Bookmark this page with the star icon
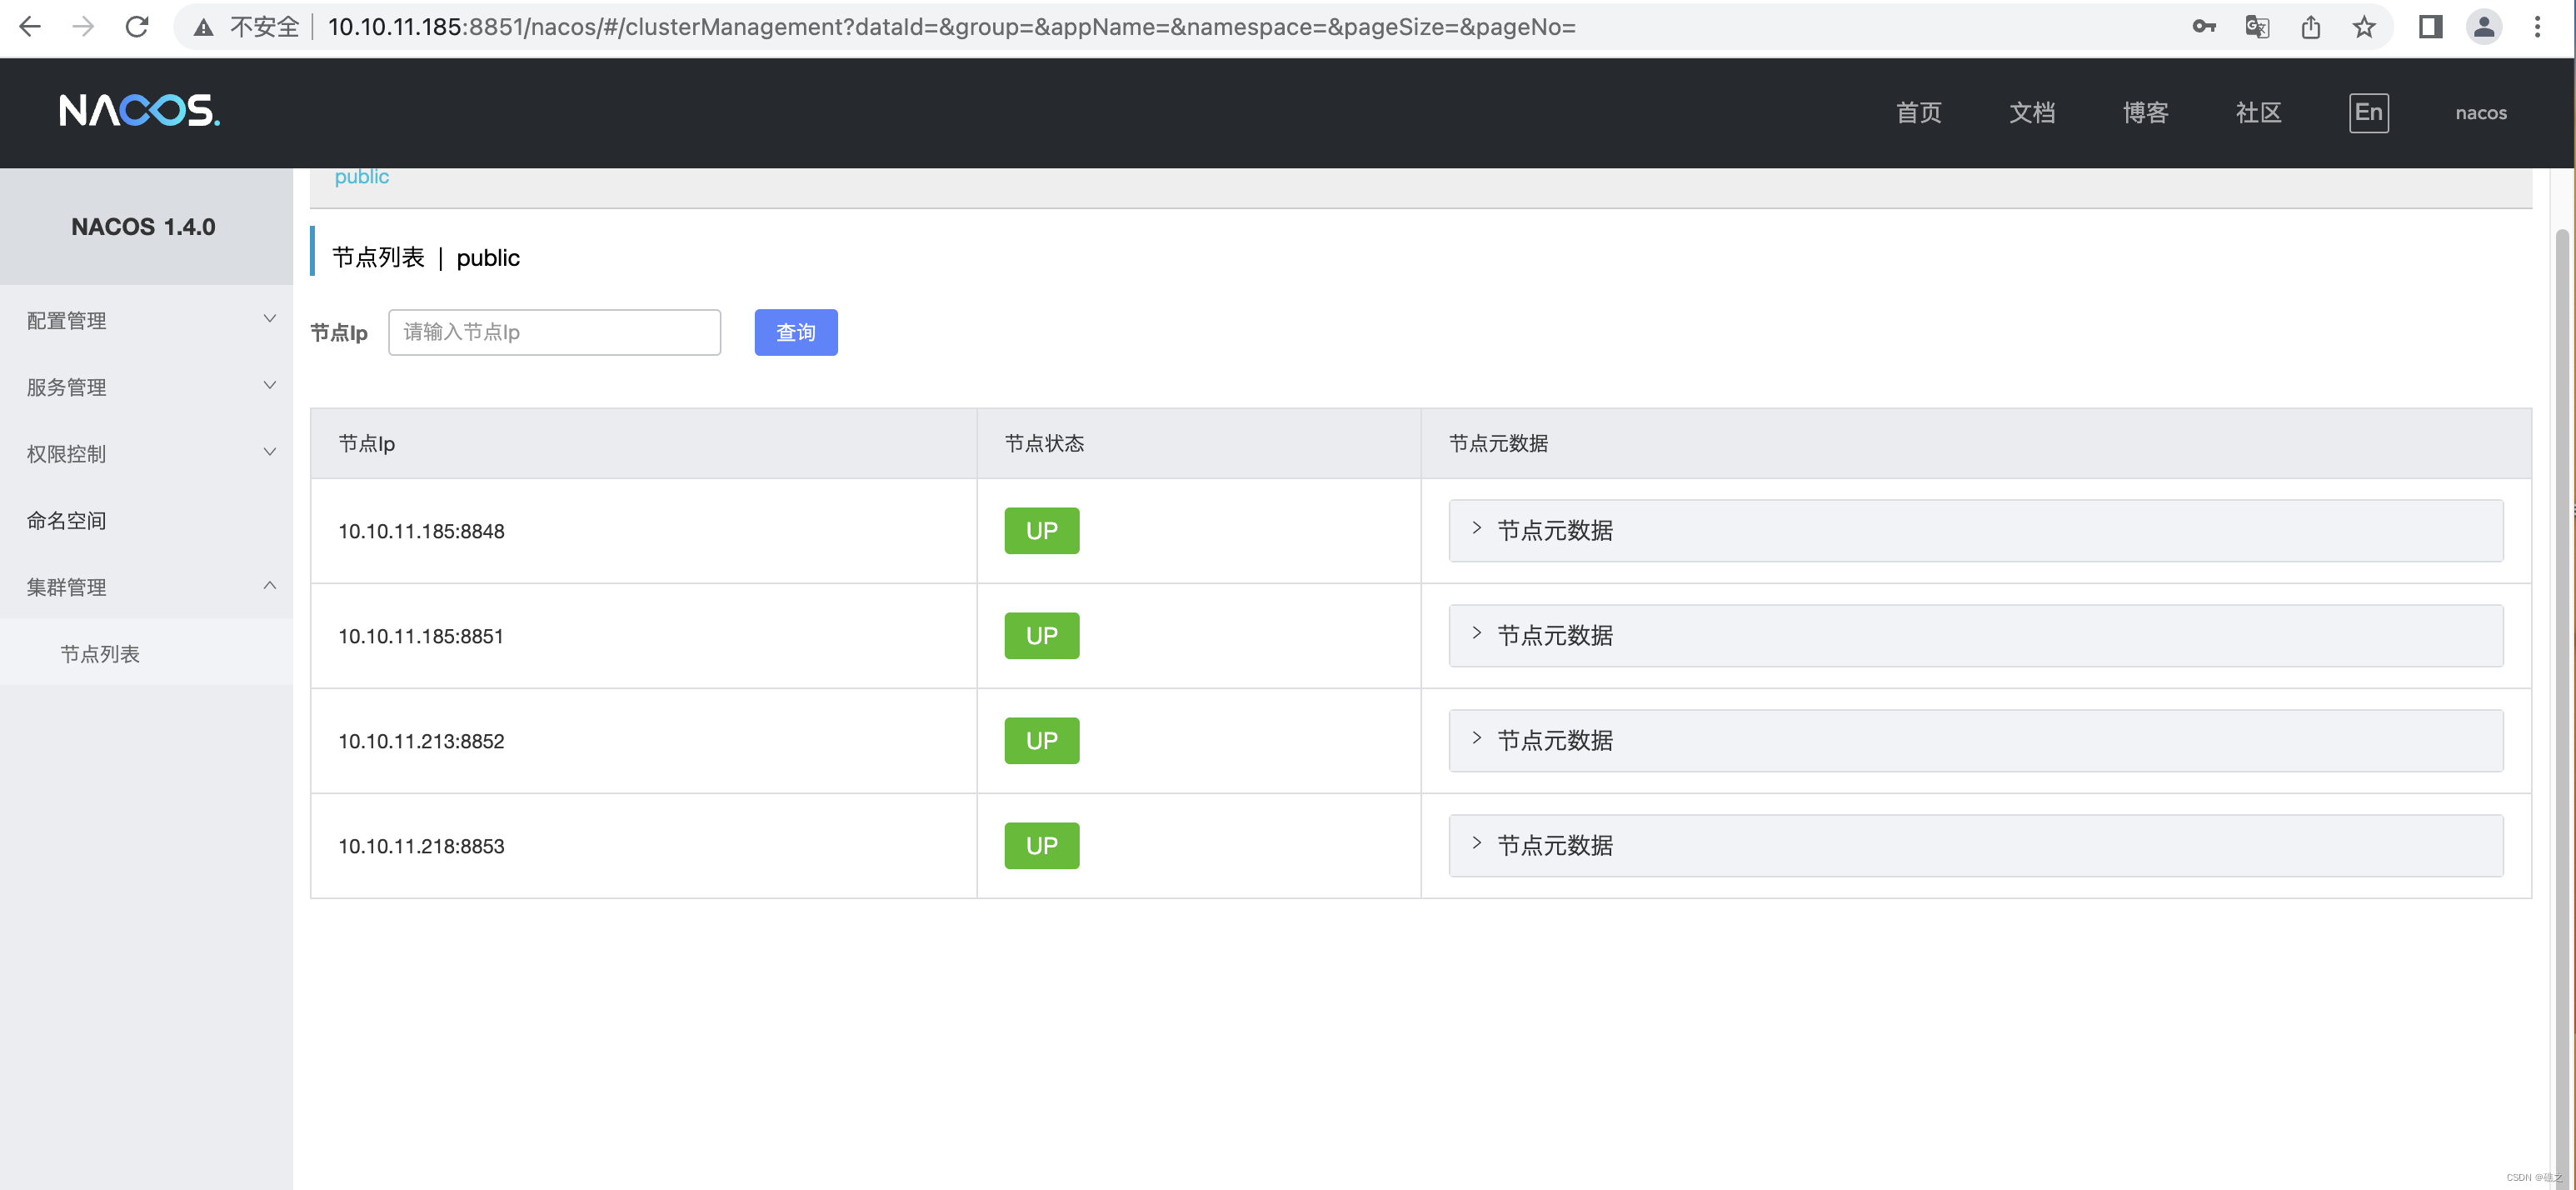Image resolution: width=2576 pixels, height=1190 pixels. point(2364,27)
